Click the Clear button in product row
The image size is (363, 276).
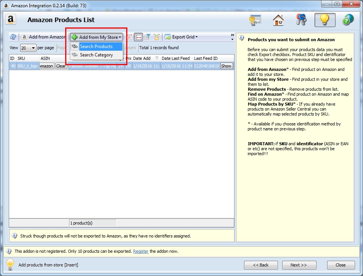click(61, 66)
